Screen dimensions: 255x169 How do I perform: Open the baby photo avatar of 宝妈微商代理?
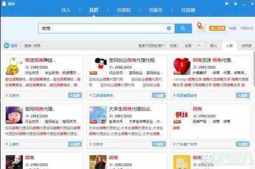tap(14, 115)
